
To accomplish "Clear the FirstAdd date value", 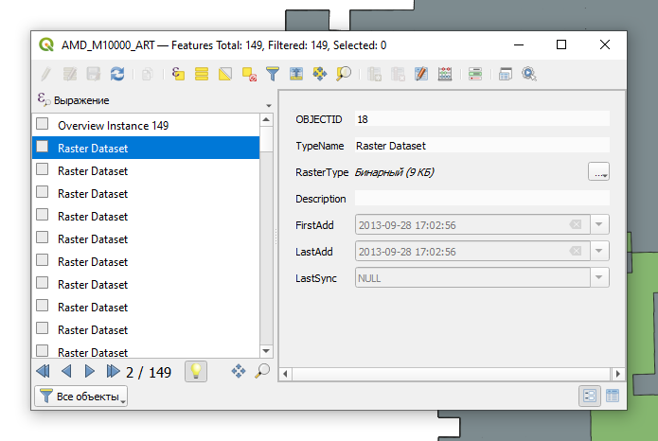I will 576,224.
